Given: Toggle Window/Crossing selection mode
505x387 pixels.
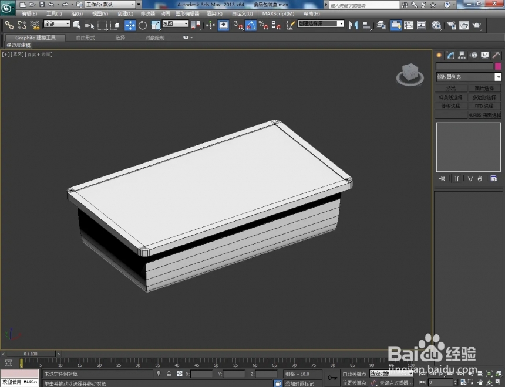Looking at the screenshot, I should coord(115,25).
